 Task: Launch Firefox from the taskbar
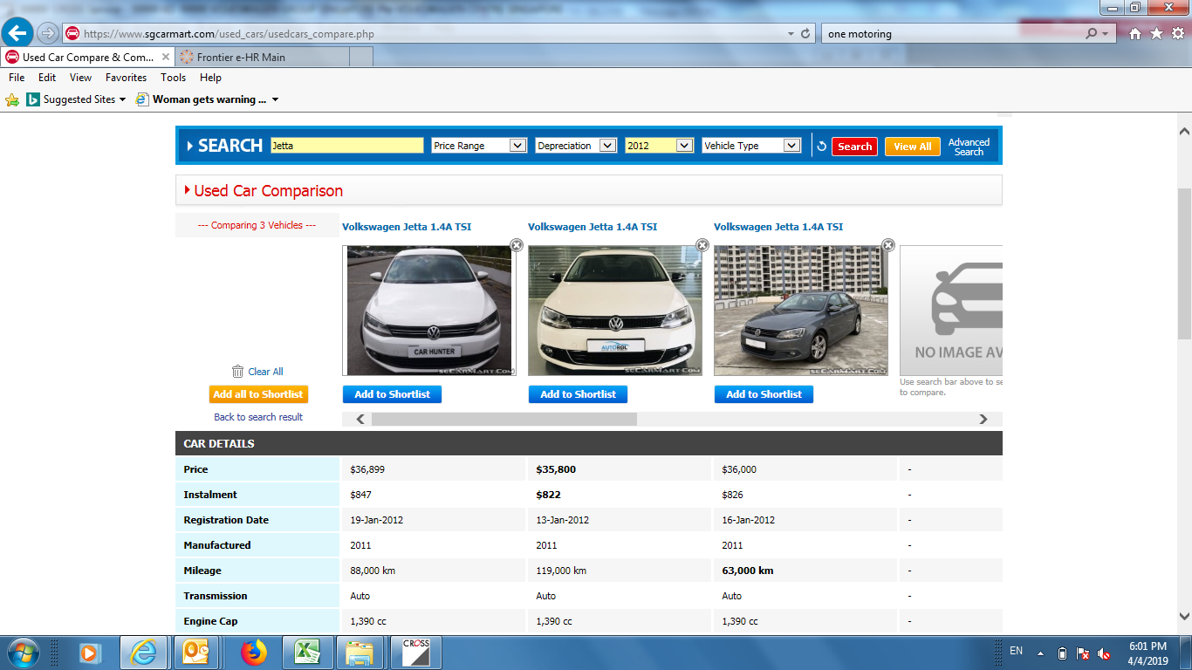click(x=254, y=653)
